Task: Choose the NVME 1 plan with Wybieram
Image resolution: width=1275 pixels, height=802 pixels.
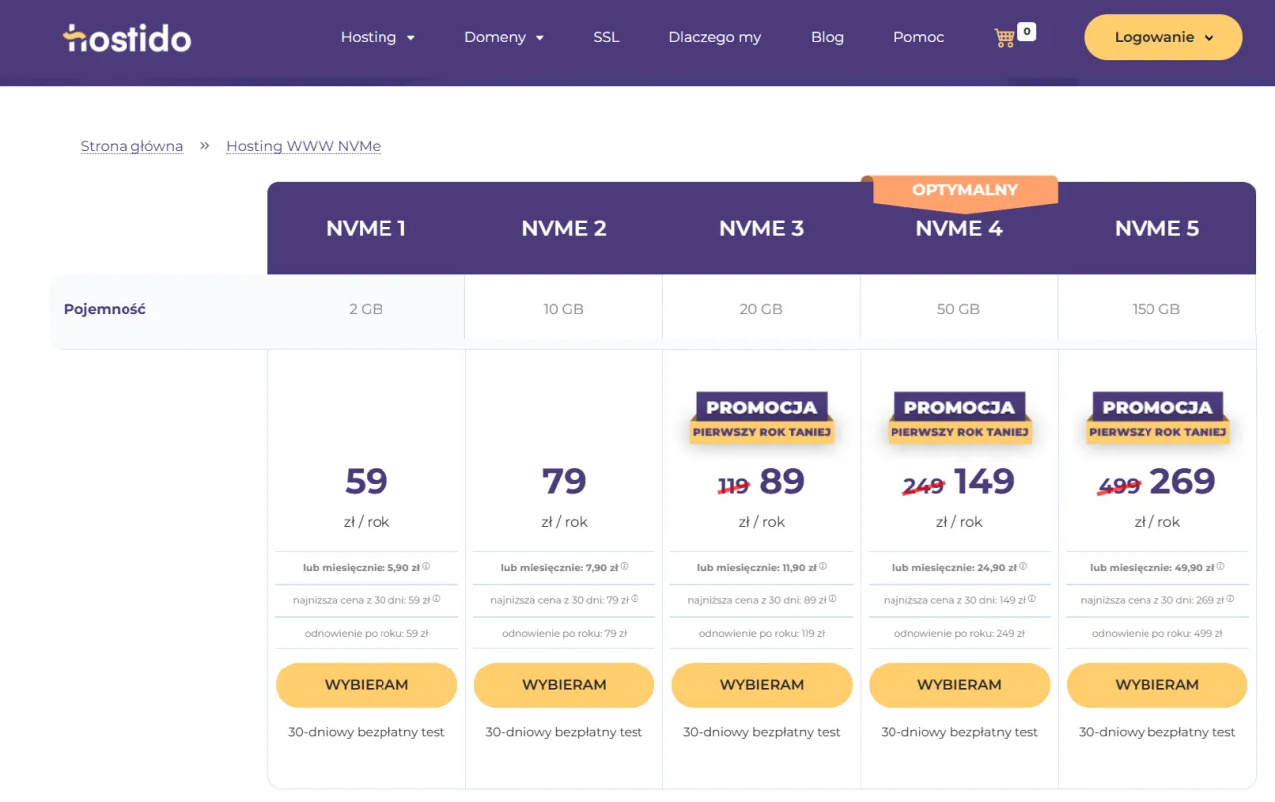Action: pos(367,685)
